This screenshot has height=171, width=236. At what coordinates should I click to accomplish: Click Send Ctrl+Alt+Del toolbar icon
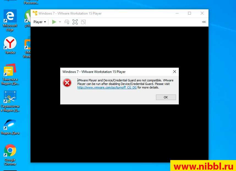coord(67,22)
